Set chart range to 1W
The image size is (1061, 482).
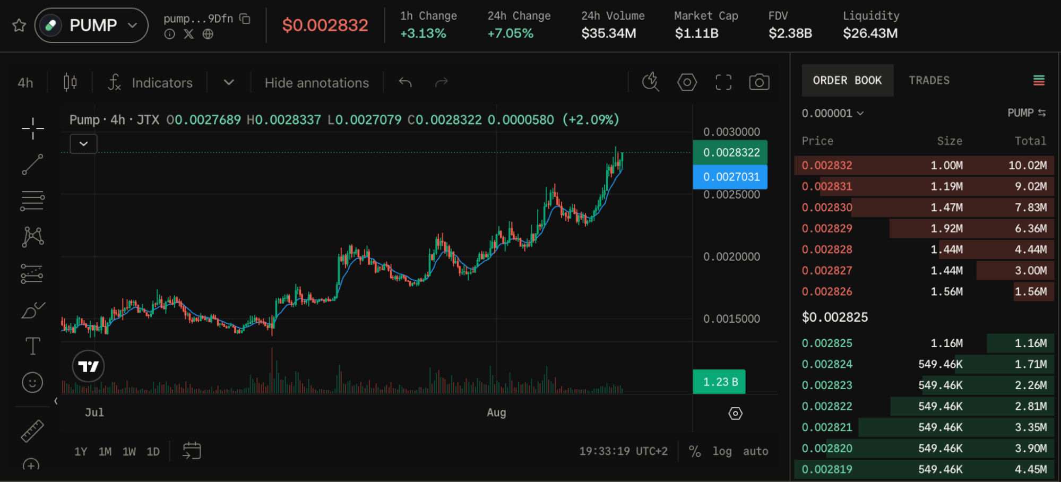(x=129, y=452)
